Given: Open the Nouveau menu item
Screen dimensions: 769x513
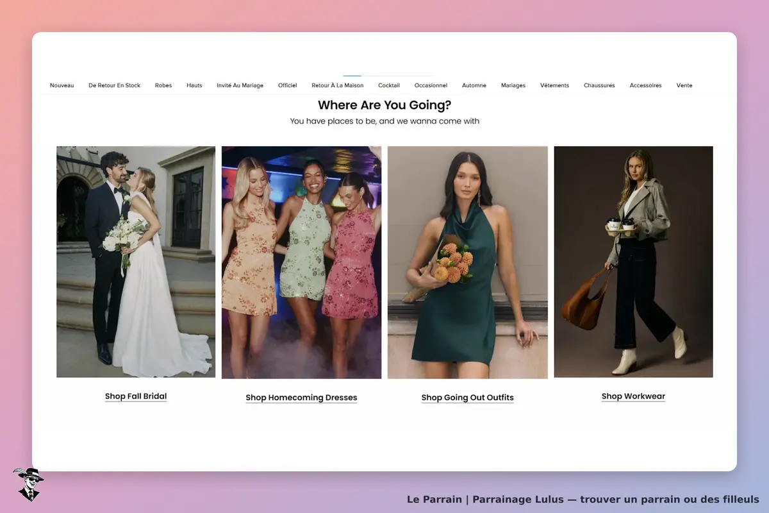Looking at the screenshot, I should (62, 85).
